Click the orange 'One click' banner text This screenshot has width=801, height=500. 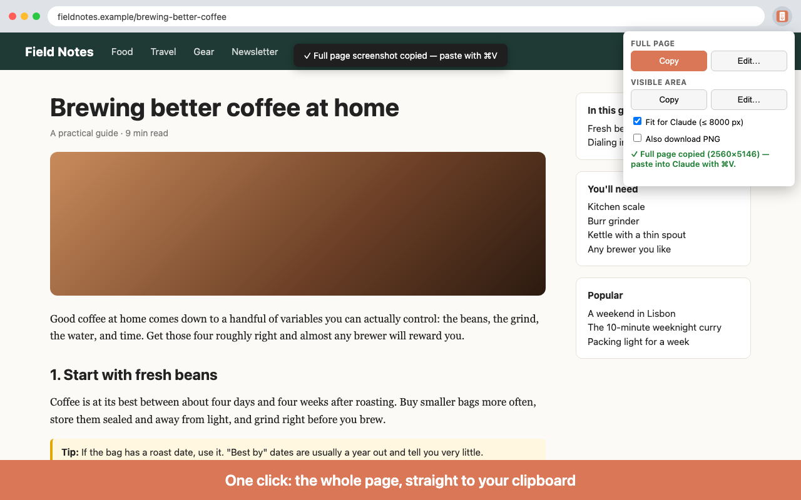(400, 481)
